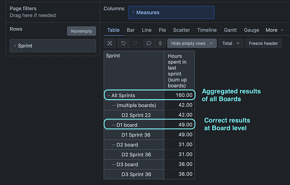
Task: Expand the Measures dimension chevron
Action: point(133,12)
